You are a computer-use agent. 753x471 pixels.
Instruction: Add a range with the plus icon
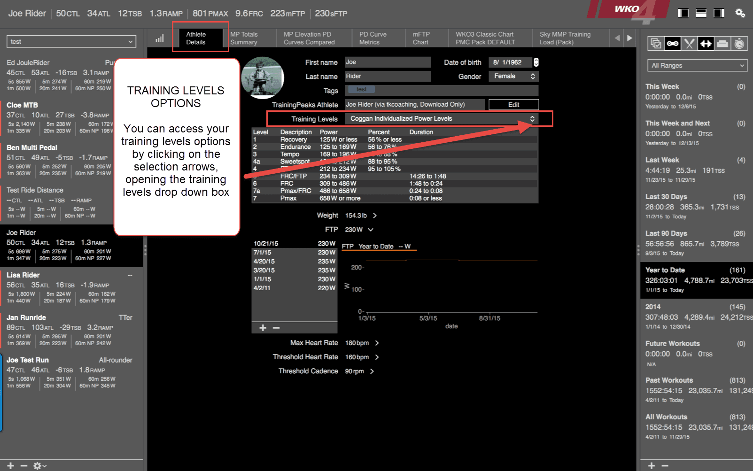pyautogui.click(x=652, y=465)
